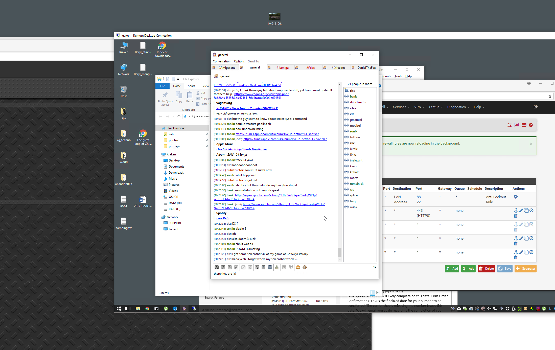This screenshot has height=350, width=555.
Task: Click the add-rule-to-top green Add button
Action: click(452, 269)
